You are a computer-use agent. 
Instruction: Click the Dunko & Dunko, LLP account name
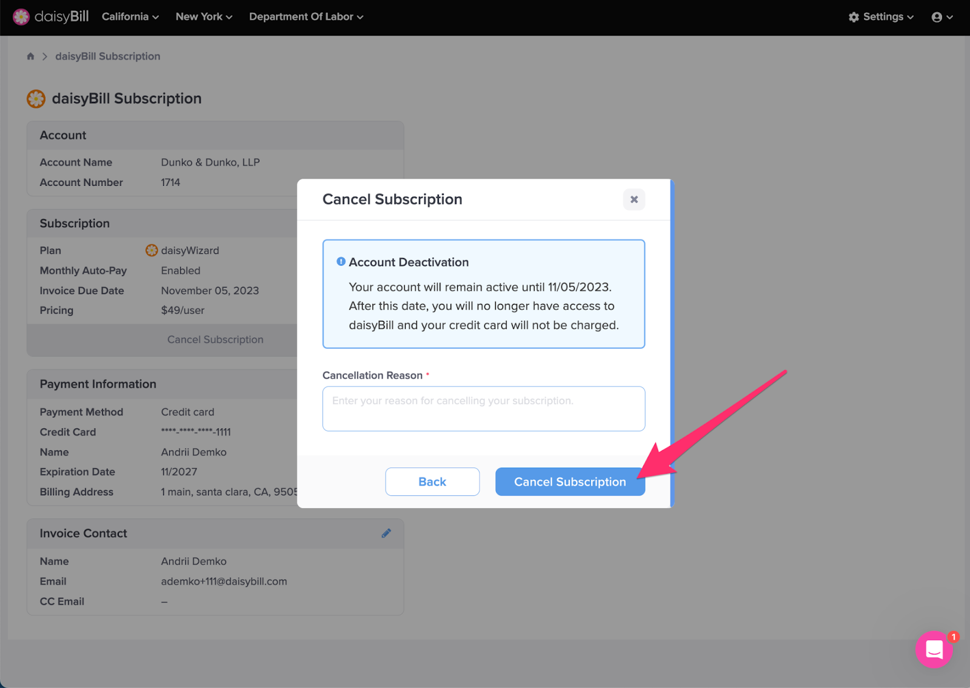210,162
